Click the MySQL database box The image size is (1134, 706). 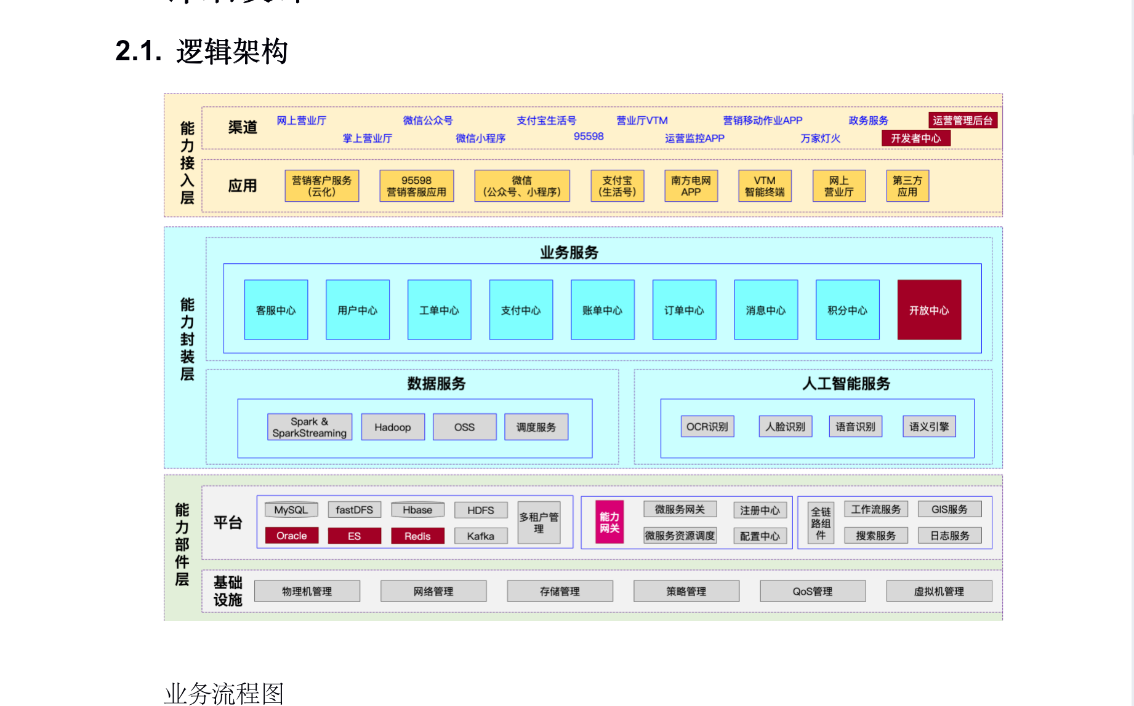tap(291, 510)
